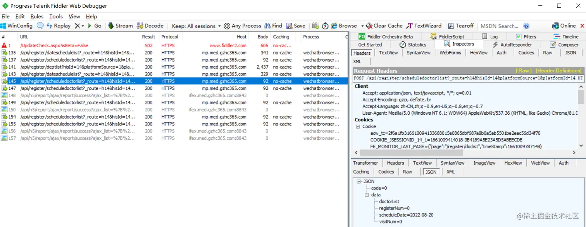Image resolution: width=586 pixels, height=227 pixels.
Task: Collapse the data node in JSON tree
Action: (367, 195)
